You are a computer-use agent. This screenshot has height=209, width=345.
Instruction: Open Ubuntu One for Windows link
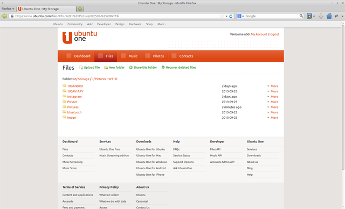[151, 162]
